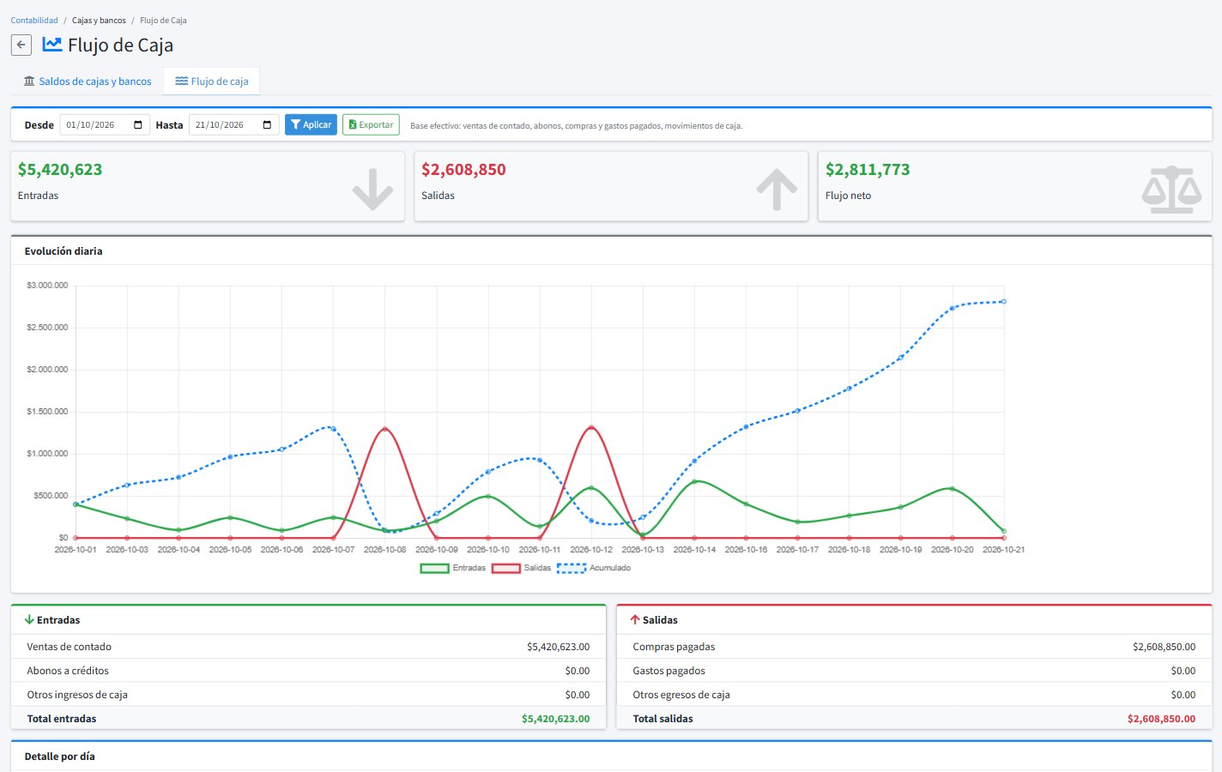
Task: Click the Hasta date input field
Action: click(233, 125)
